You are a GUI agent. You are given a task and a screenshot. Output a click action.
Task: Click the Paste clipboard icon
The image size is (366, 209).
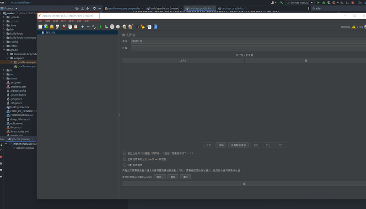pyautogui.click(x=75, y=27)
